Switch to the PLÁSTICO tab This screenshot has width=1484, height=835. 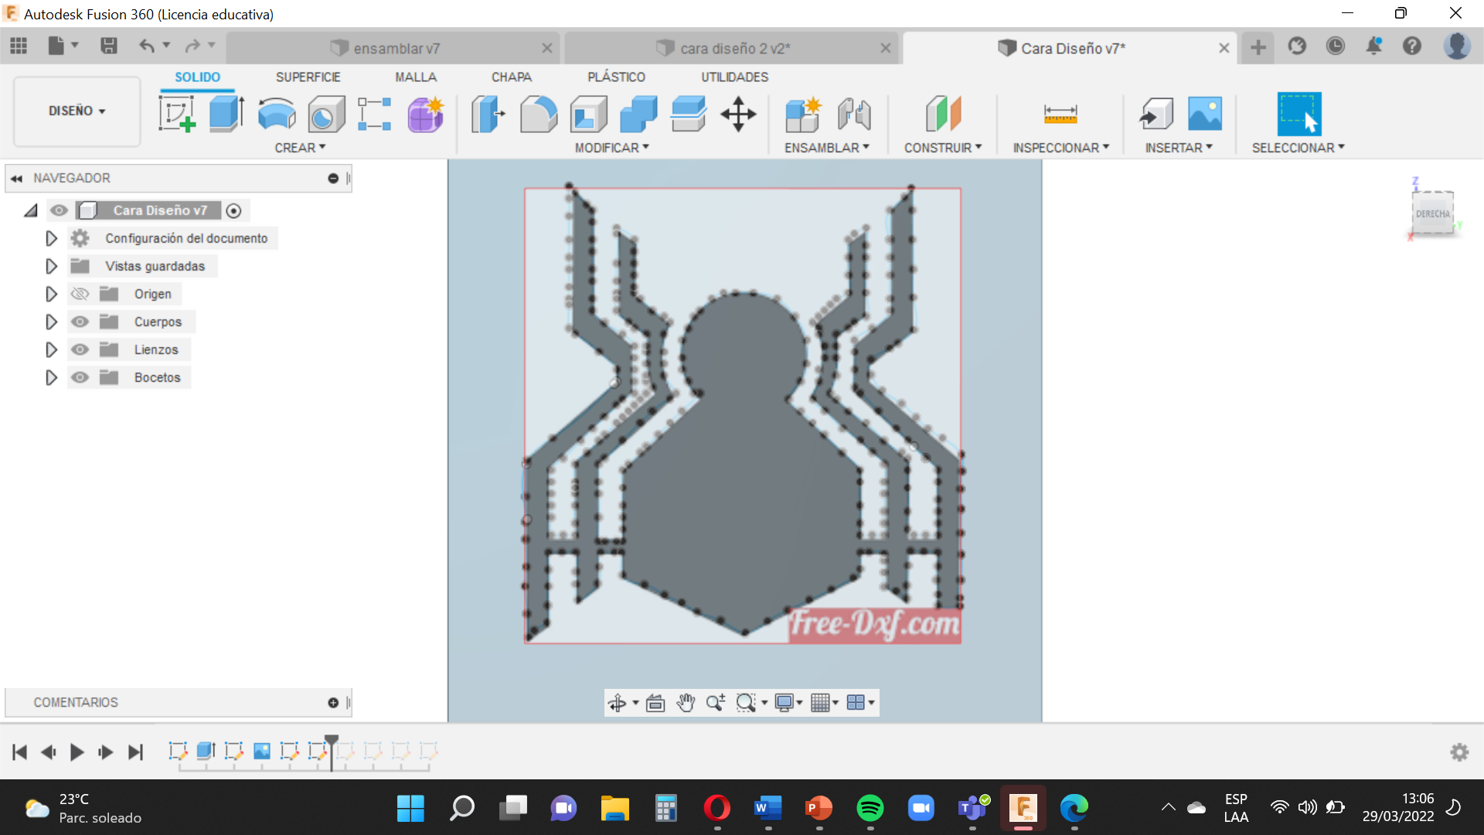coord(616,77)
